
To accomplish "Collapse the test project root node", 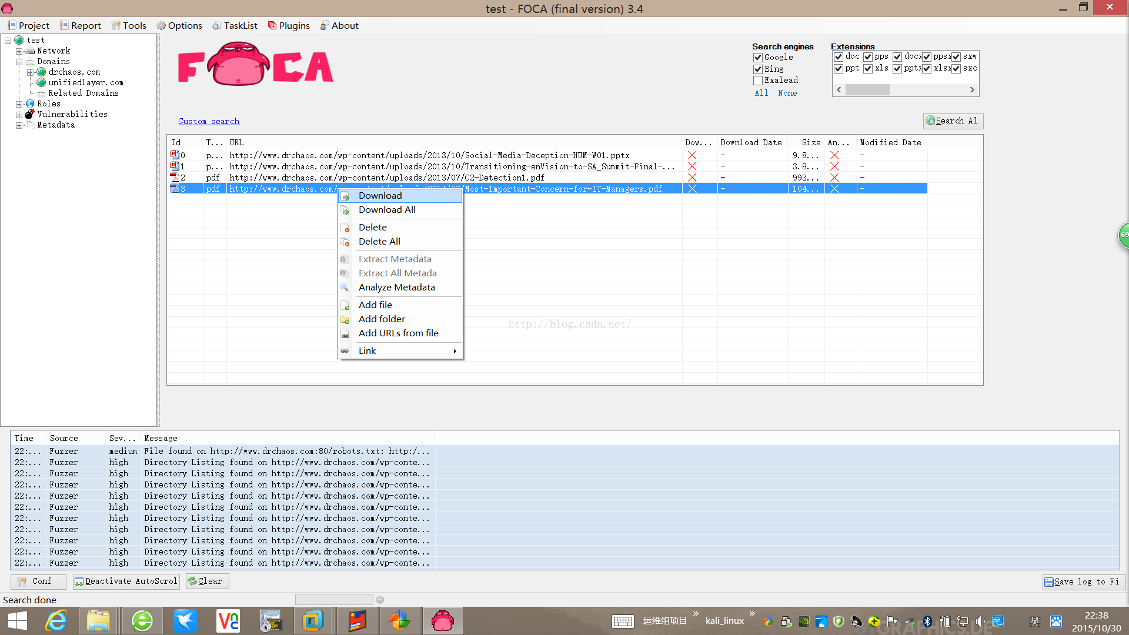I will click(8, 41).
